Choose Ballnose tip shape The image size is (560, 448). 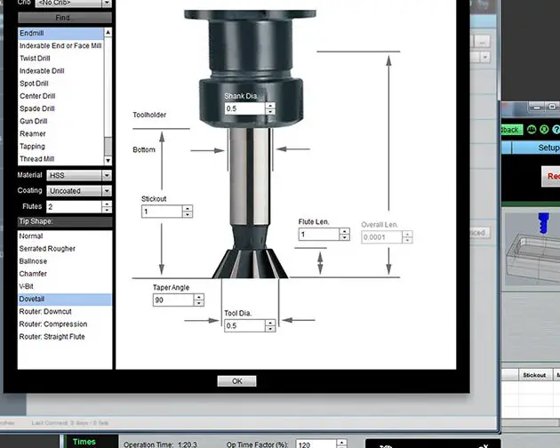click(65, 261)
